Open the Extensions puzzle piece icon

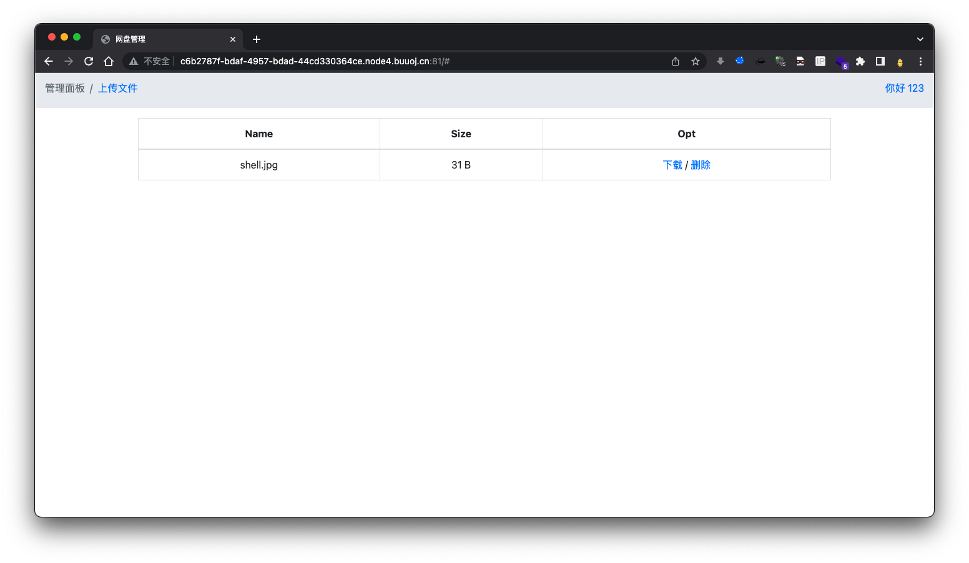point(860,61)
